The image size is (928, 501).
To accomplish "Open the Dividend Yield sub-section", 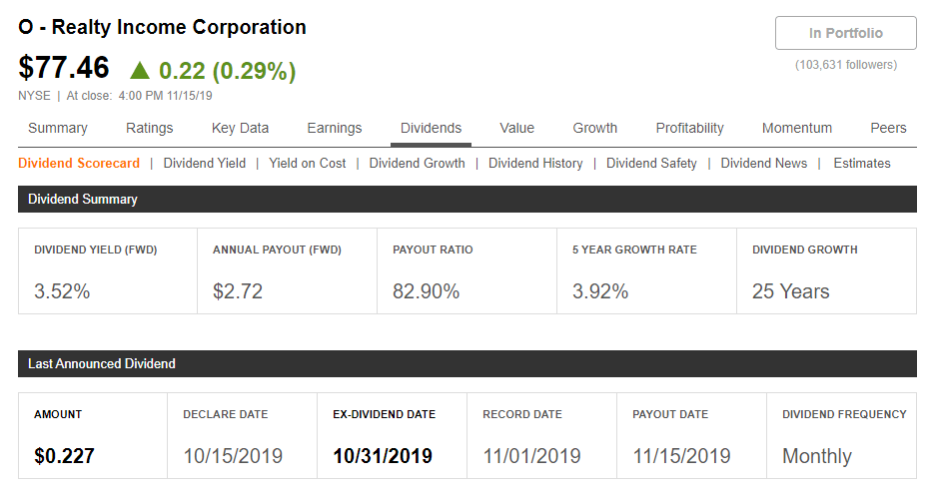I will [x=204, y=163].
